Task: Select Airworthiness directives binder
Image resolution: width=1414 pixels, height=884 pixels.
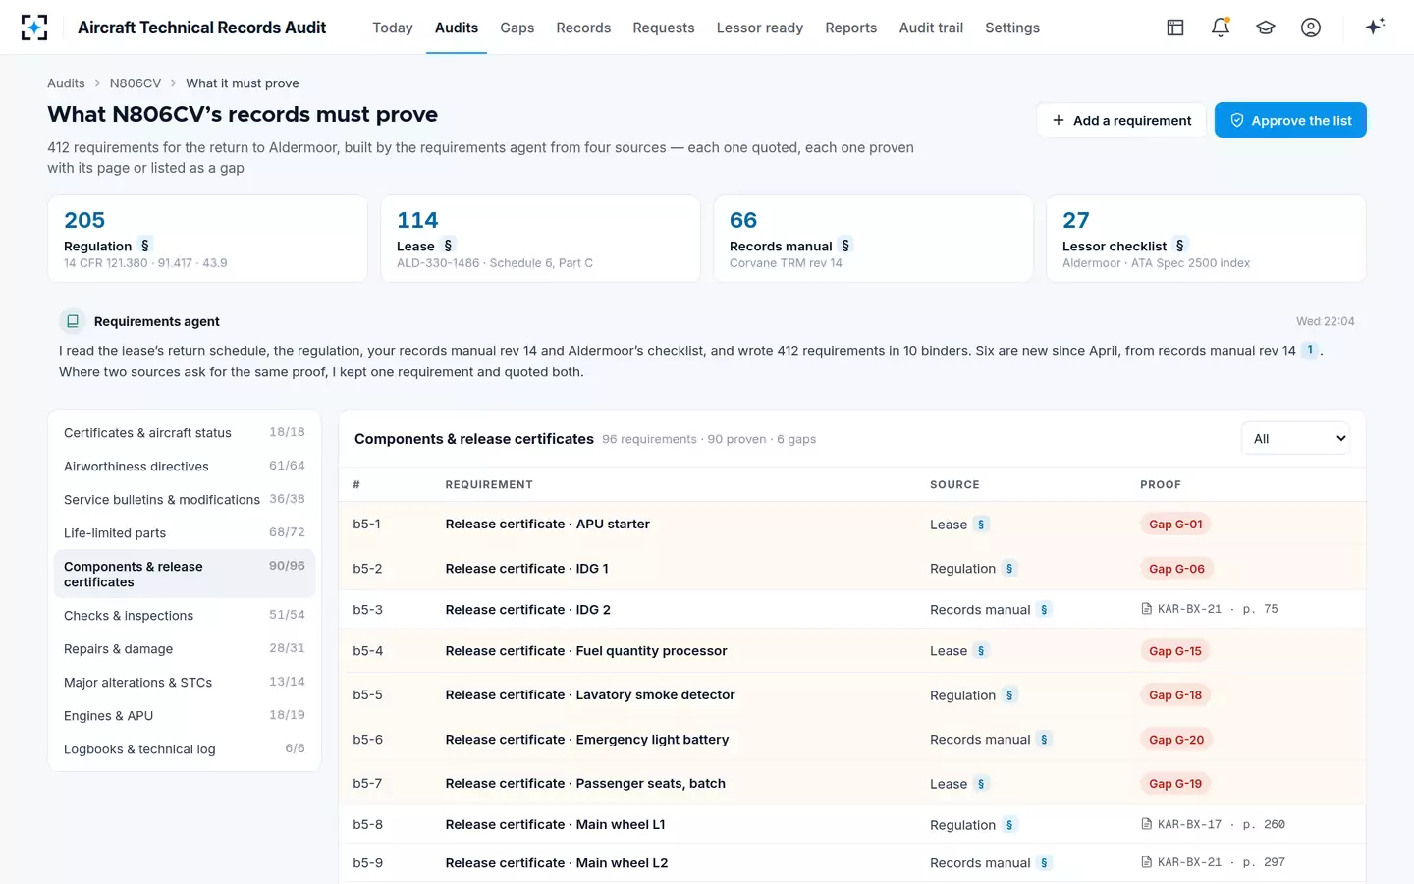Action: tap(185, 467)
